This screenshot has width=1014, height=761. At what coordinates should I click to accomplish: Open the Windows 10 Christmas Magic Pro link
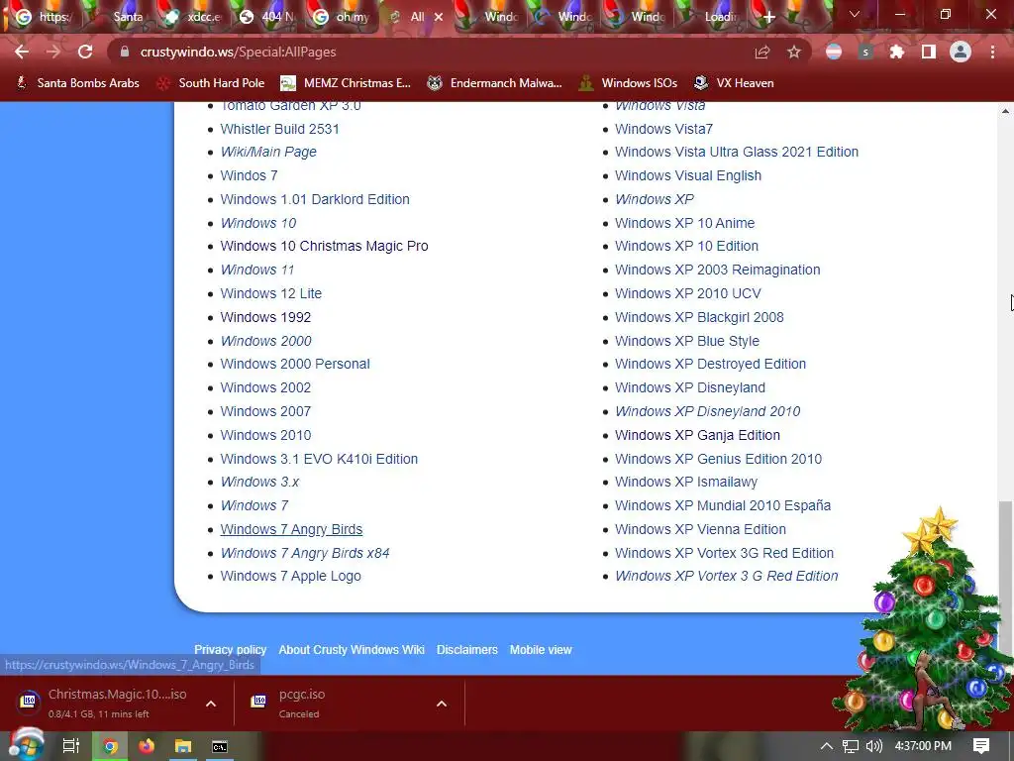pyautogui.click(x=324, y=246)
